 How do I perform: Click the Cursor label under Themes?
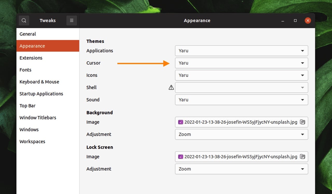(x=93, y=63)
